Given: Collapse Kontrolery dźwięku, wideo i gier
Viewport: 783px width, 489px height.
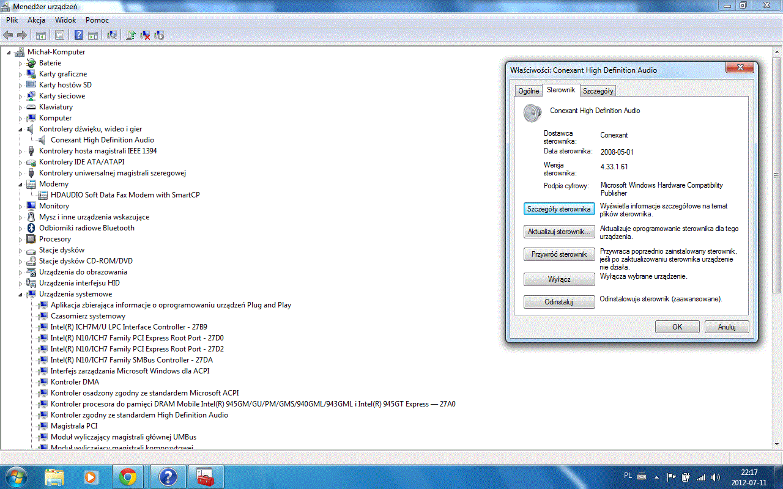Looking at the screenshot, I should 20,129.
